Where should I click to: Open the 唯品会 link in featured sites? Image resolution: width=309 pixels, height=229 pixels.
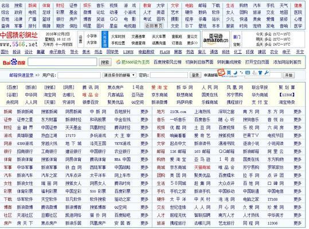tap(91, 95)
